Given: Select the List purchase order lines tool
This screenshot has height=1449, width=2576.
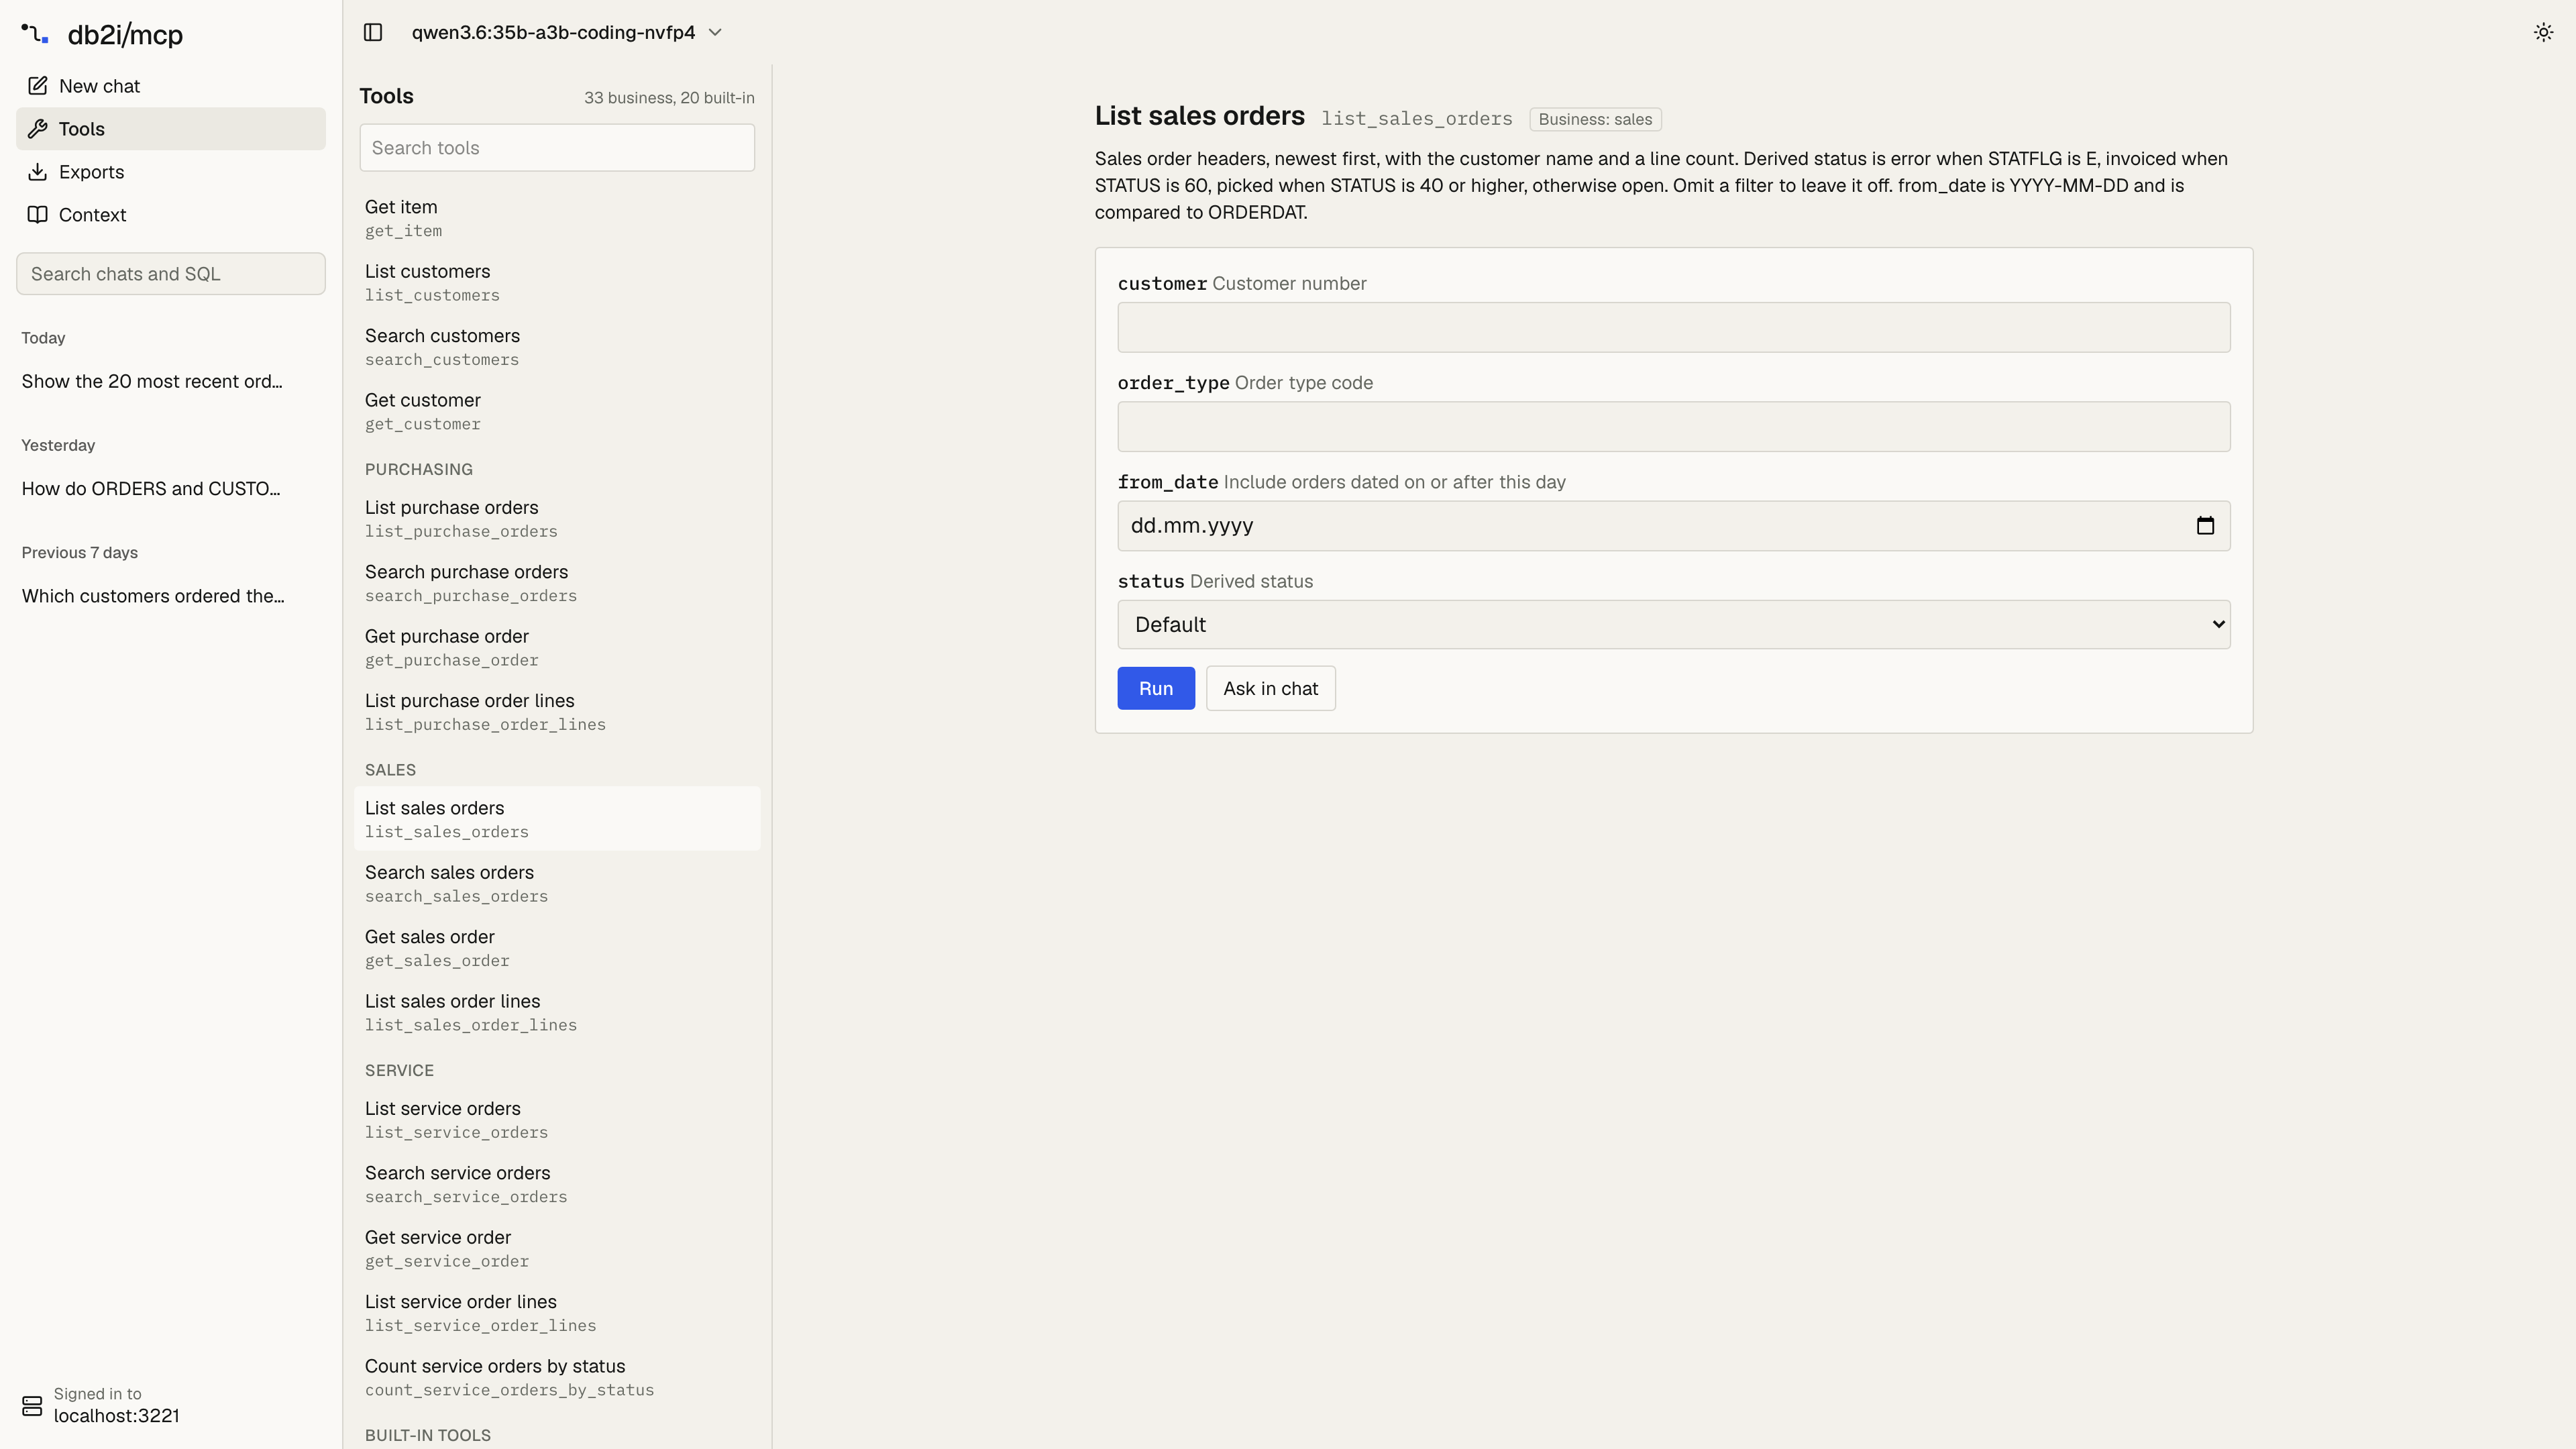Looking at the screenshot, I should tap(557, 712).
